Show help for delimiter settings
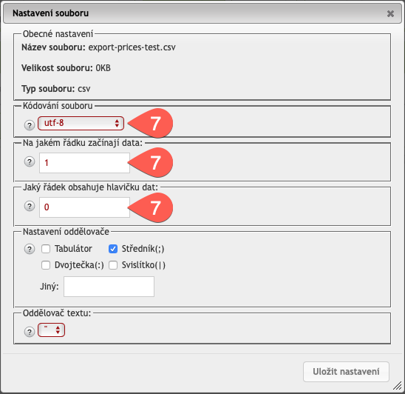 (30, 249)
